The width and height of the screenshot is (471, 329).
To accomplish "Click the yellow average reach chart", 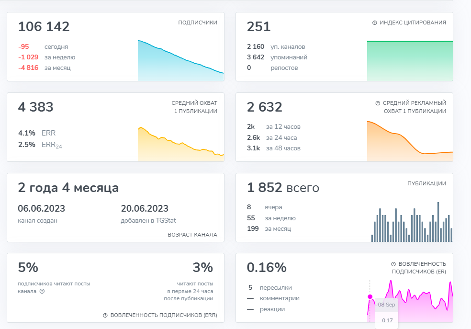I will coord(180,144).
